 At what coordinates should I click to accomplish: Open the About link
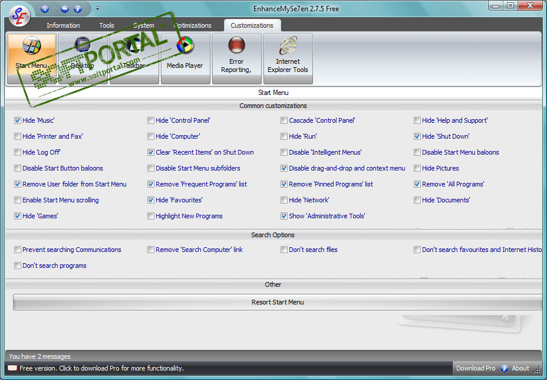520,368
